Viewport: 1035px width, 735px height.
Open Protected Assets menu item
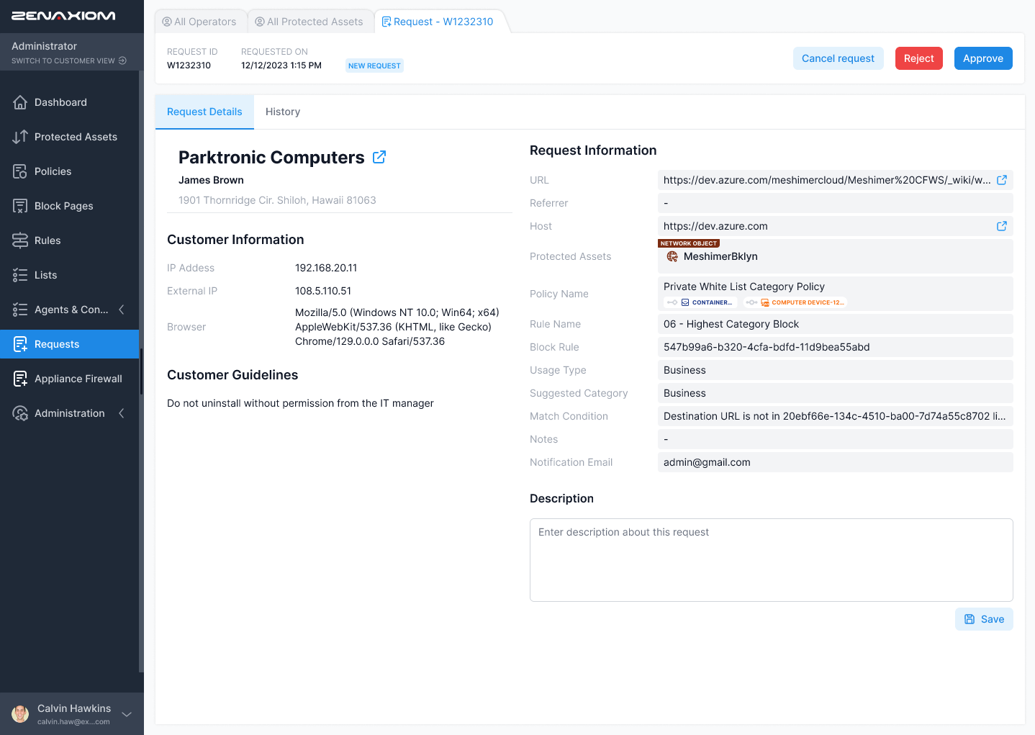coord(69,137)
